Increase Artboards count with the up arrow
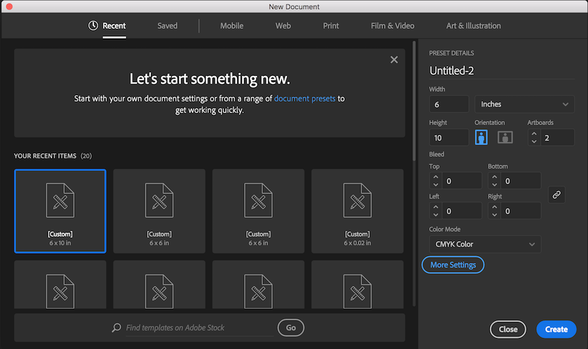The height and width of the screenshot is (349, 588). (533, 134)
